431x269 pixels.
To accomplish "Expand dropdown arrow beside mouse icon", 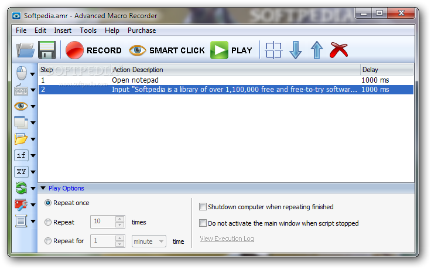I will coord(33,74).
